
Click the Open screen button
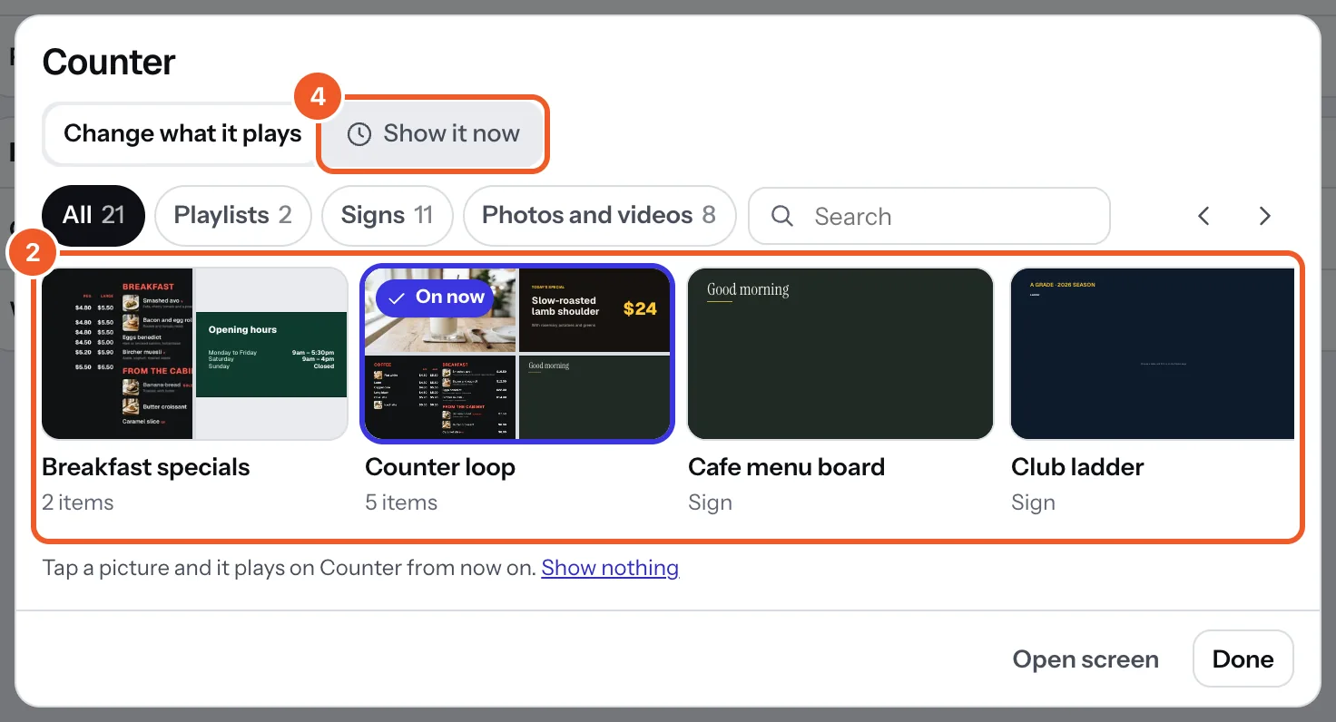(1085, 659)
